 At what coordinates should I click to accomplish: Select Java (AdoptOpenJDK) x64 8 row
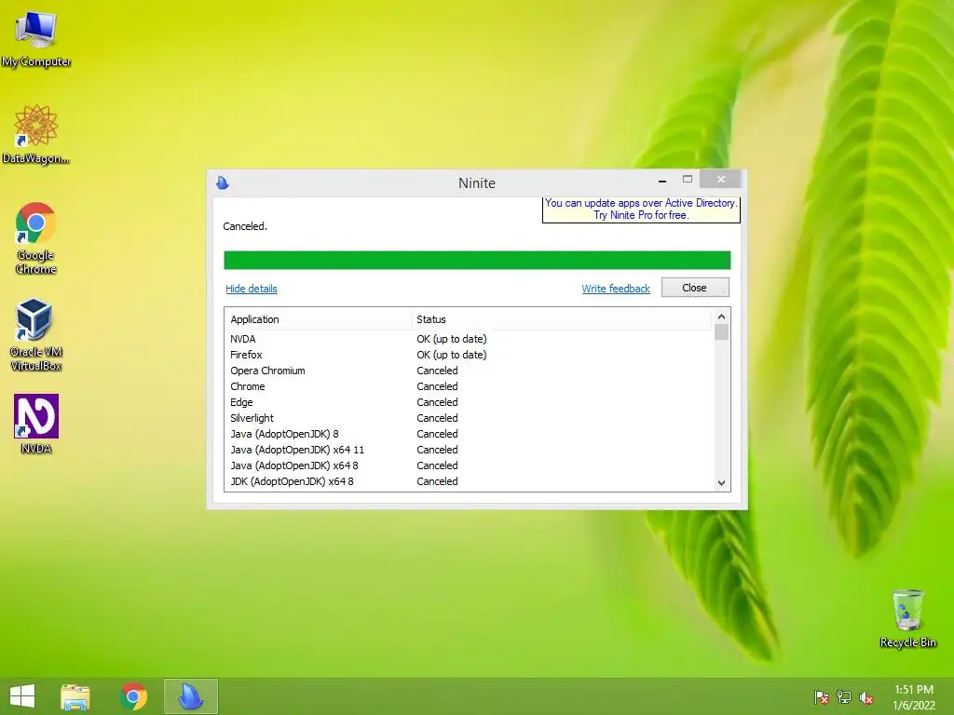[x=469, y=465]
